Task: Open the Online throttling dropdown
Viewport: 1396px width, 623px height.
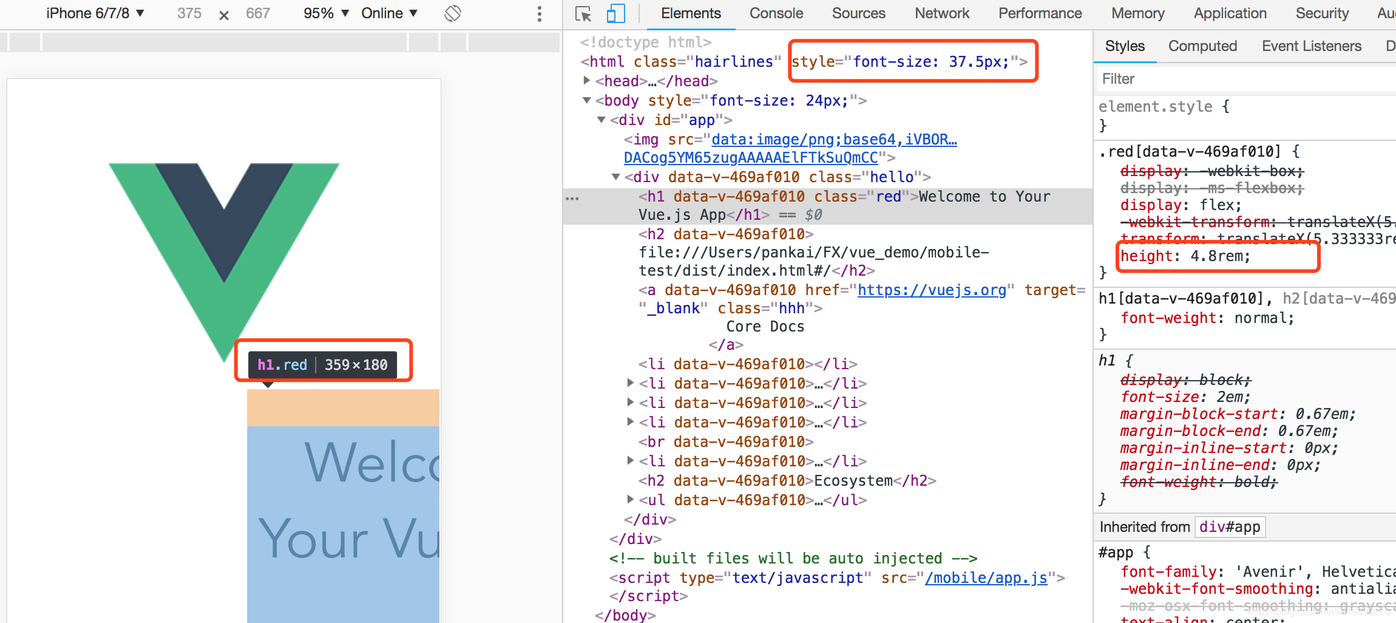Action: click(390, 13)
